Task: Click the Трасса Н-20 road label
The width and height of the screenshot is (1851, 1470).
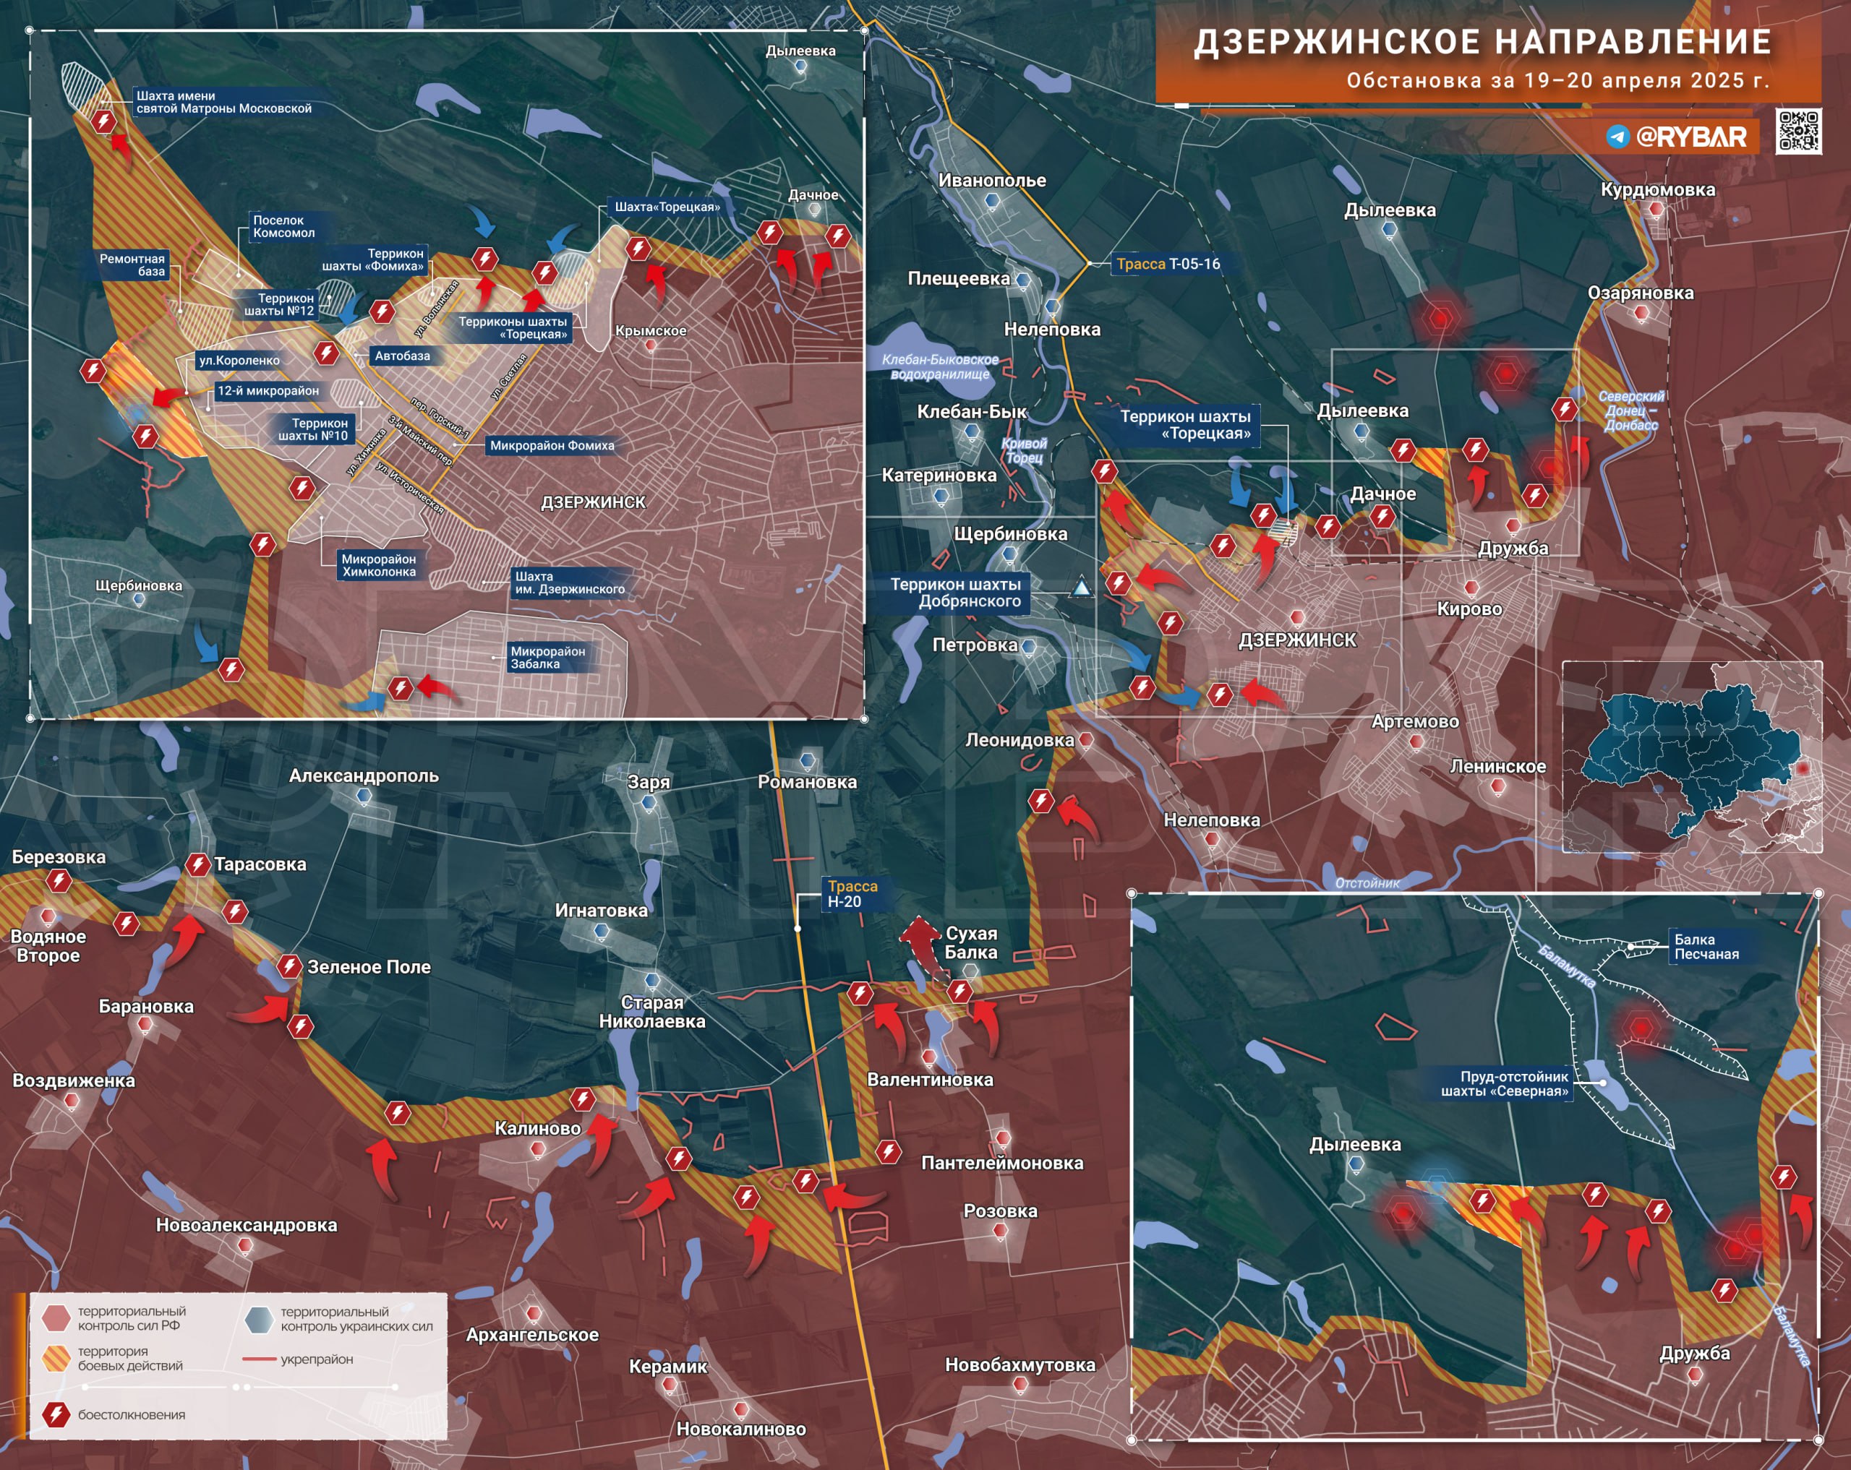Action: (x=852, y=893)
